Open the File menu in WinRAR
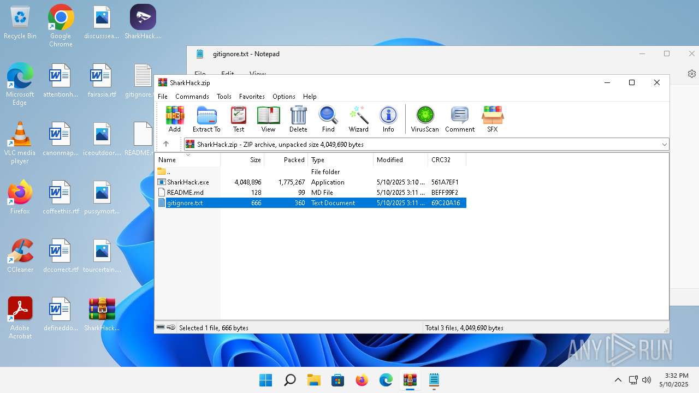Screen dimensions: 699x393 point(163,96)
